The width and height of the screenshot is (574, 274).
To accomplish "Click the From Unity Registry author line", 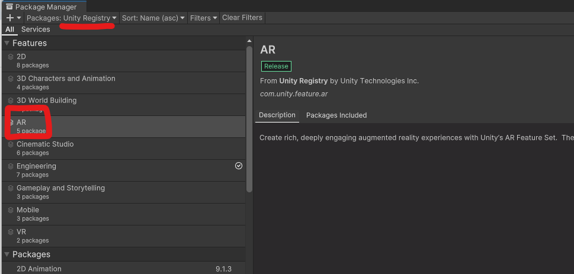I will (339, 81).
